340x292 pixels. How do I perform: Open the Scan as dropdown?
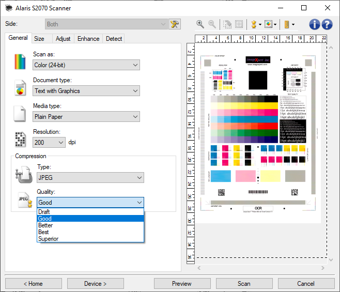(86, 65)
